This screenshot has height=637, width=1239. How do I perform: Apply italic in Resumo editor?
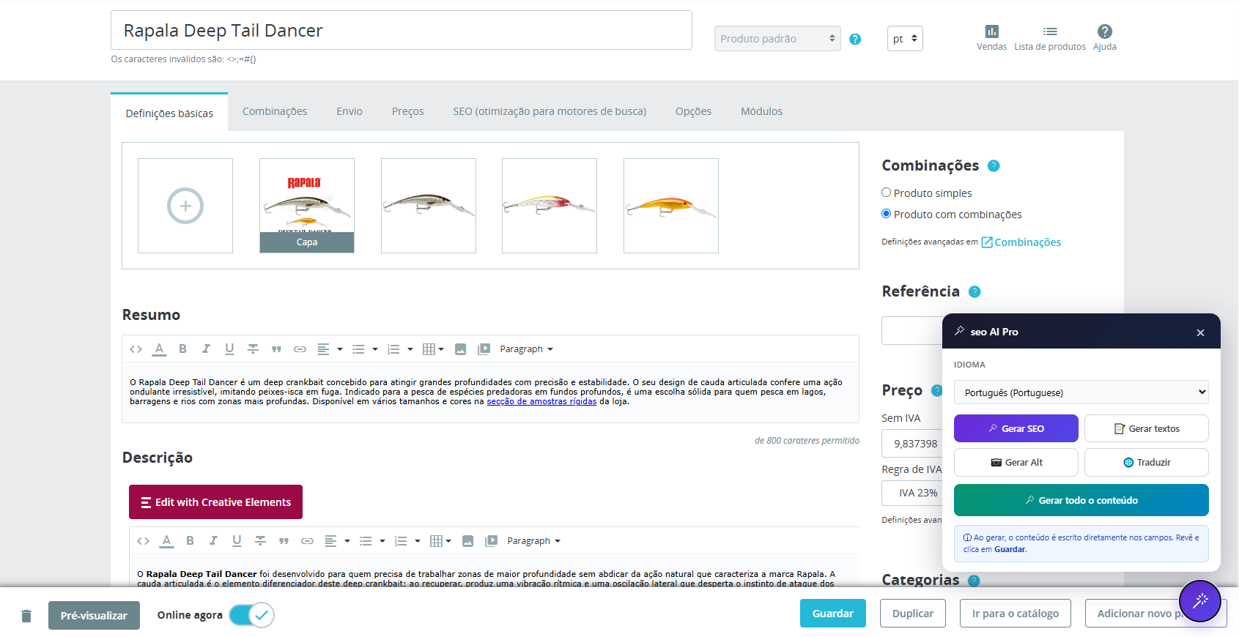tap(206, 349)
